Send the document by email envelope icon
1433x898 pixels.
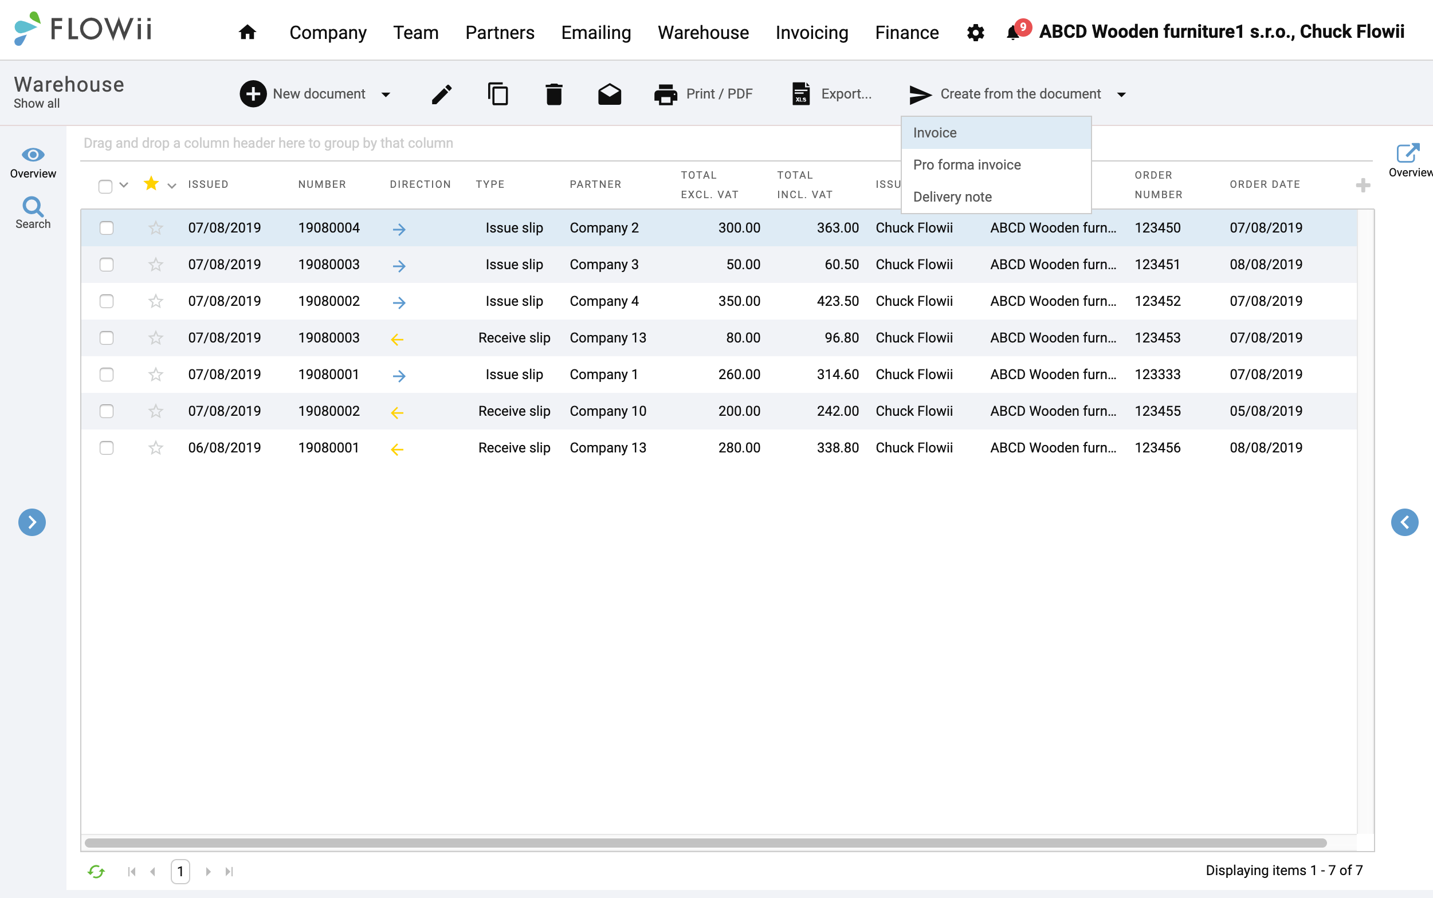pyautogui.click(x=610, y=94)
